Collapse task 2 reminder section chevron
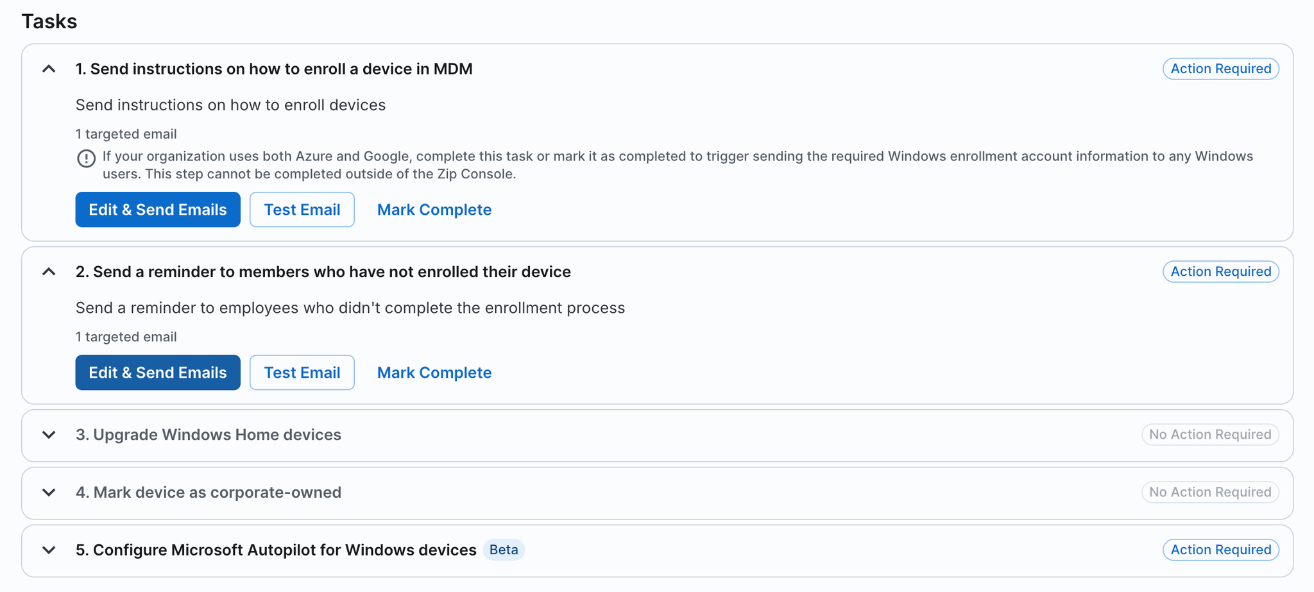 click(49, 272)
